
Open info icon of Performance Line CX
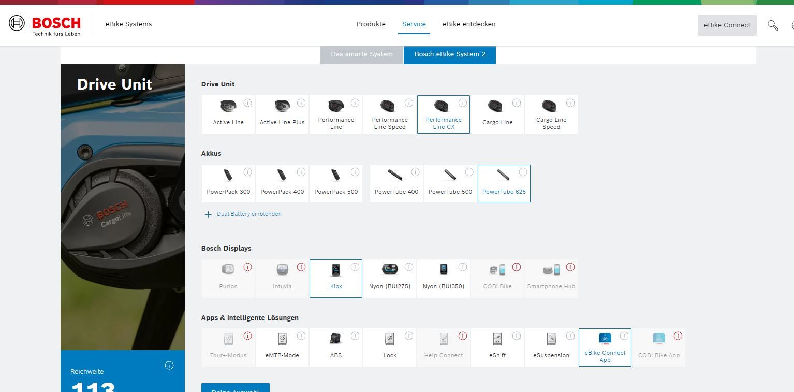463,103
